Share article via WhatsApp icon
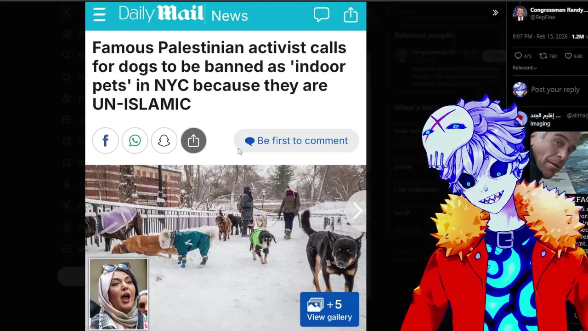588x331 pixels. point(135,141)
